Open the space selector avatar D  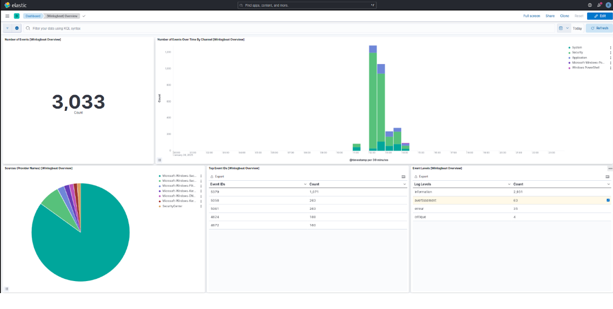point(16,16)
